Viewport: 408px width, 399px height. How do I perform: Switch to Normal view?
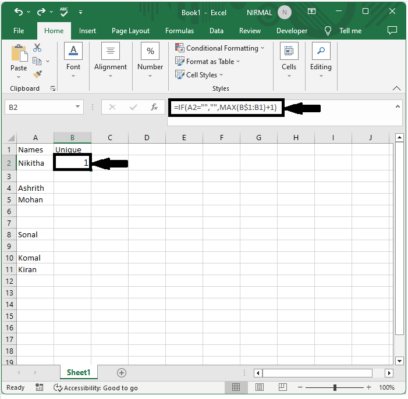[x=236, y=387]
